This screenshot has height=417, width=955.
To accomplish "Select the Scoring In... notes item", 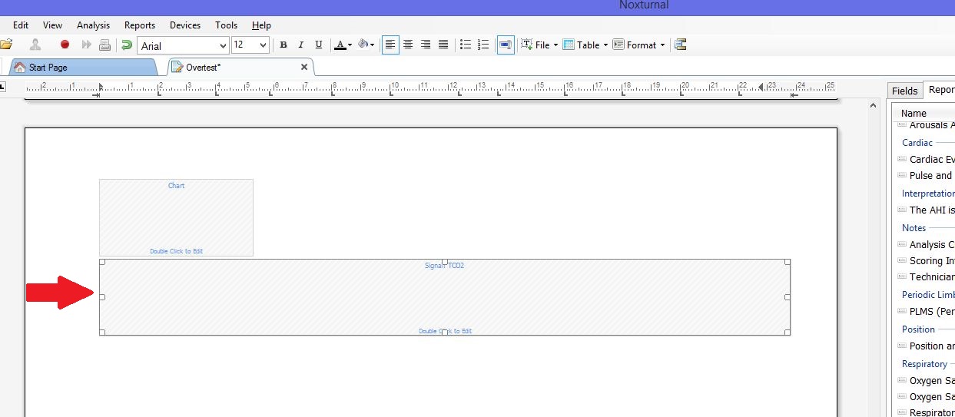I will (x=926, y=261).
